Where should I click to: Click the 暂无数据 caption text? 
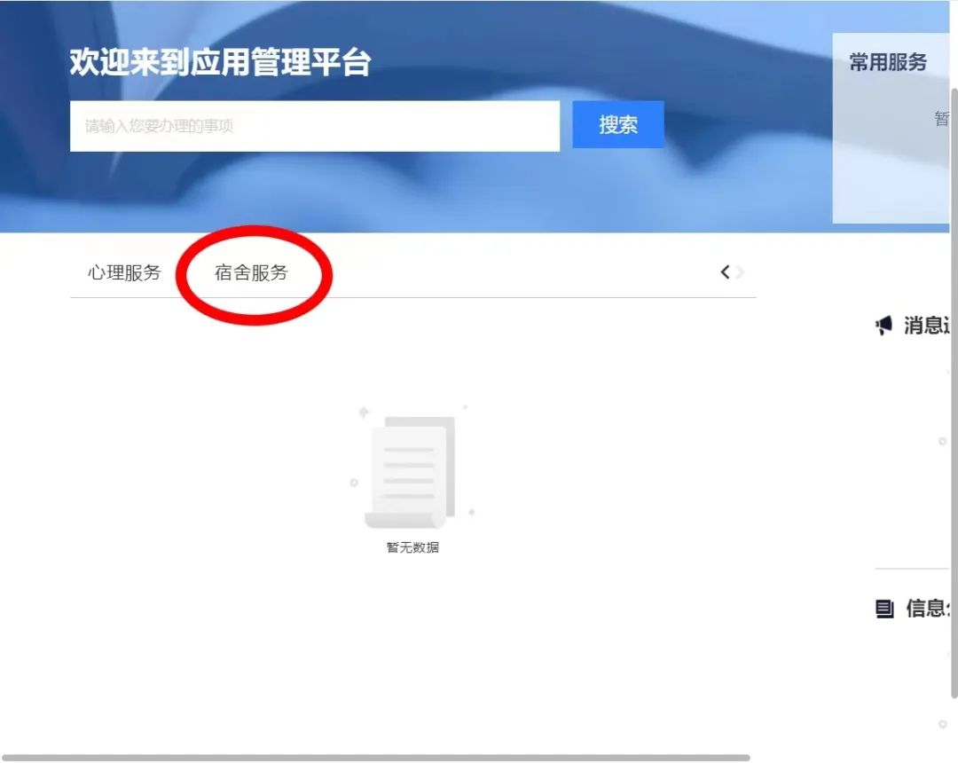click(412, 547)
